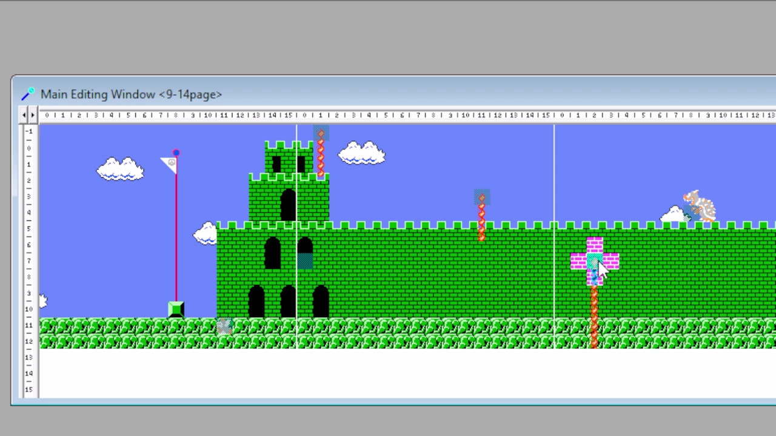Select the firebar hanging over the castle wall
This screenshot has height=436, width=776.
(481, 216)
